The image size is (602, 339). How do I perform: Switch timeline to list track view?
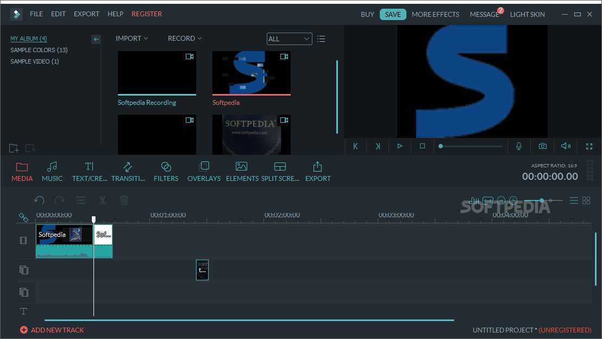574,200
